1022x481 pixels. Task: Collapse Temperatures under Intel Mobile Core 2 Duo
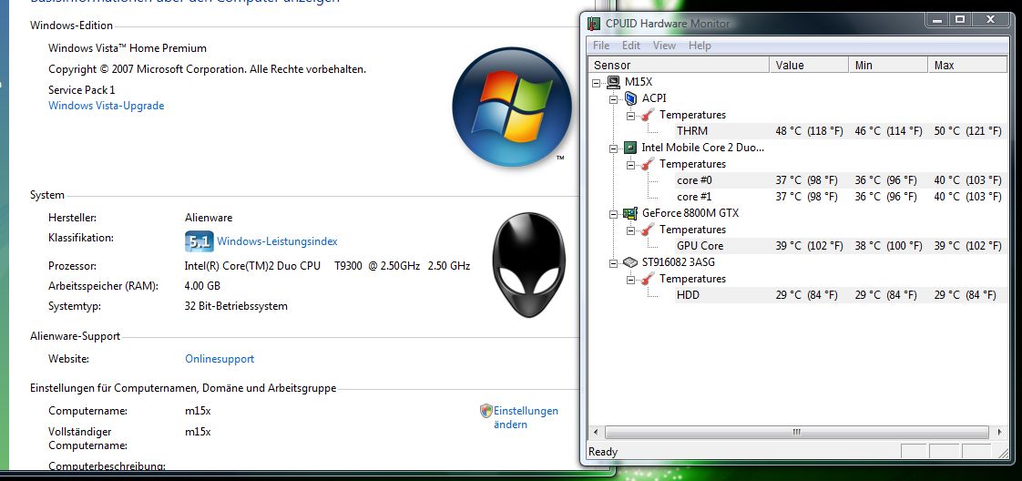point(630,165)
